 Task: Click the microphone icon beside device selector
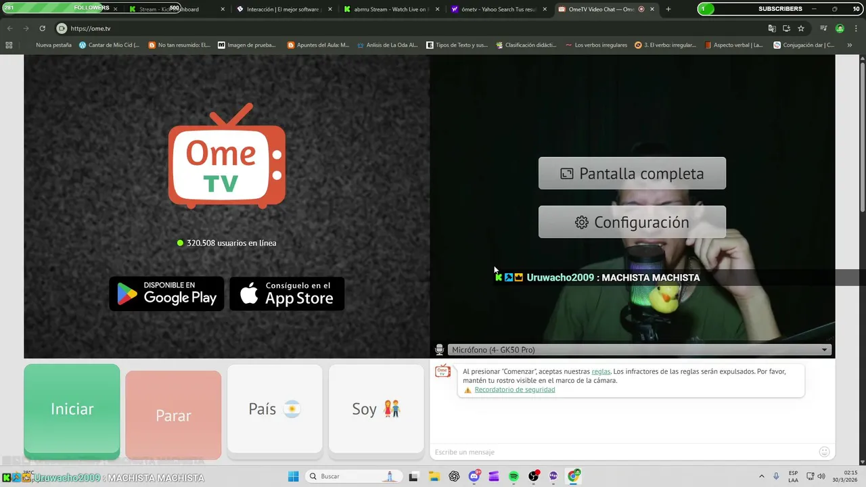[439, 350]
